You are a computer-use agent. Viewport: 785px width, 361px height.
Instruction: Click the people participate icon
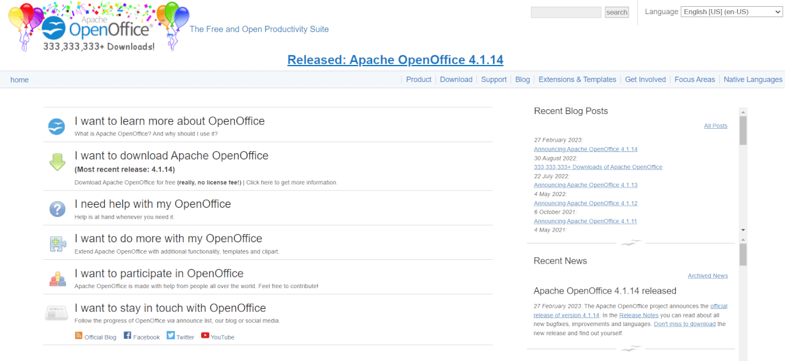[57, 279]
